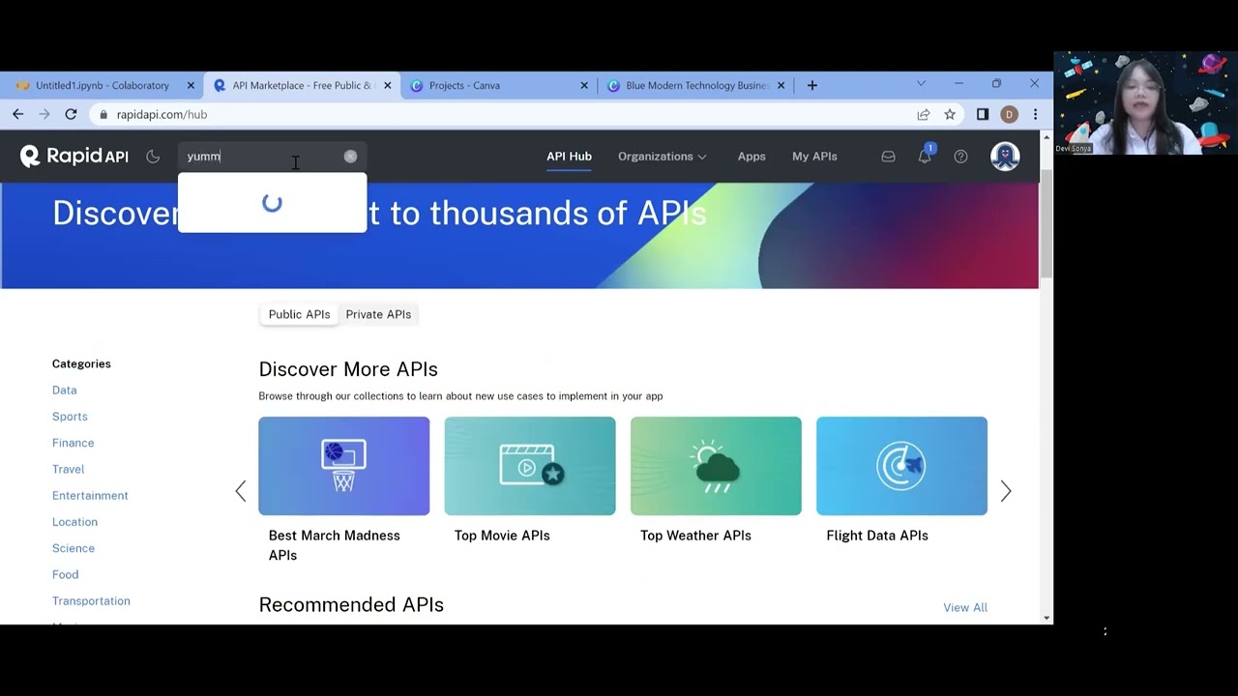Open the browser side panel icon
This screenshot has height=696, width=1238.
point(983,114)
